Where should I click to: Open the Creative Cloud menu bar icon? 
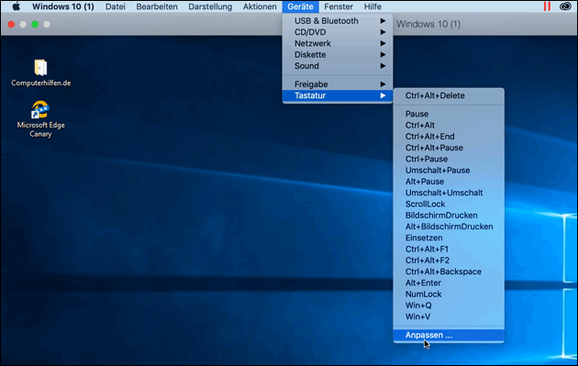(565, 6)
